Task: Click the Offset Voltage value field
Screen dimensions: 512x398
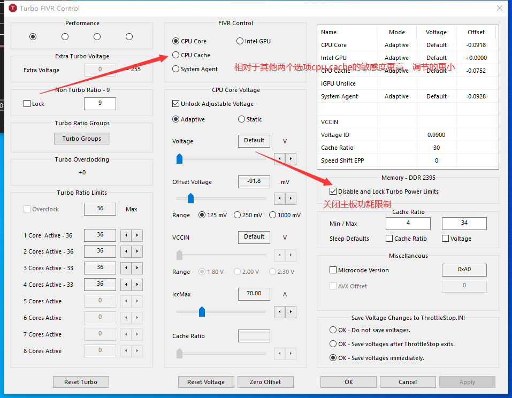Action: click(254, 182)
